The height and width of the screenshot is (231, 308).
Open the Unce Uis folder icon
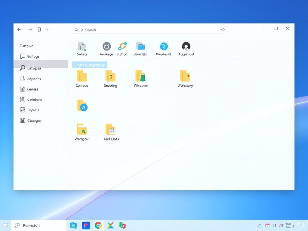click(140, 46)
